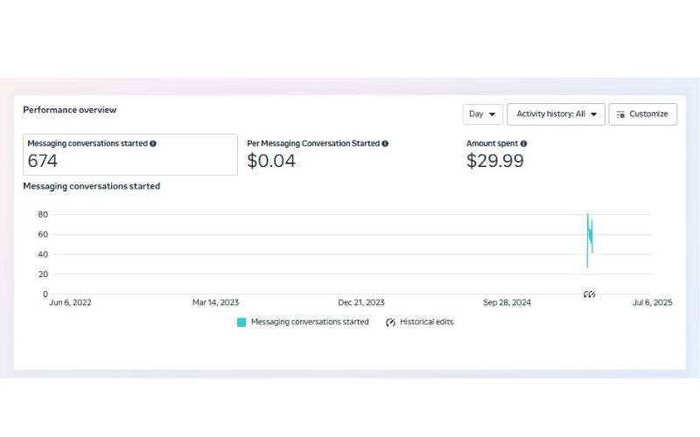Click teal legend swatch for Messaging conversations
700x437 pixels.
click(x=241, y=322)
